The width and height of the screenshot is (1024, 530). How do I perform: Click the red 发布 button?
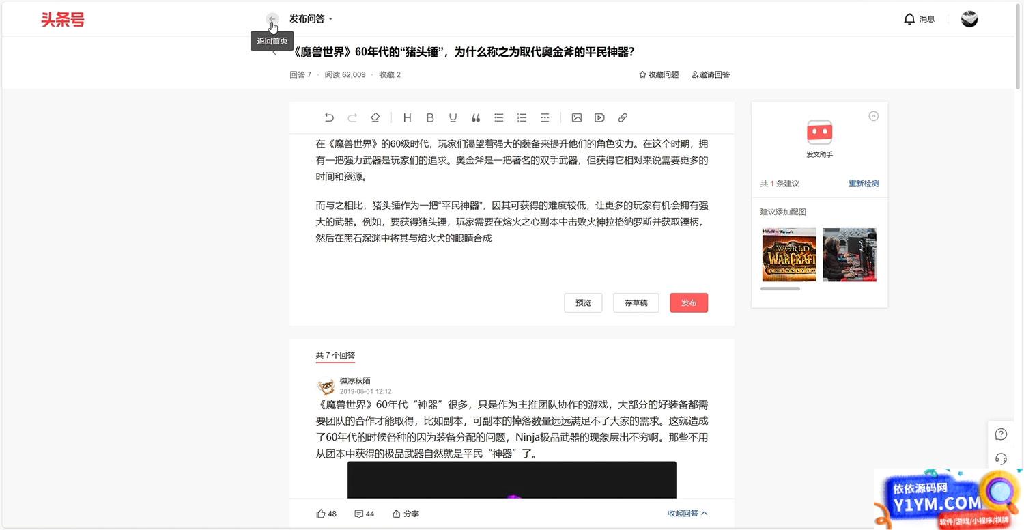[x=689, y=303]
